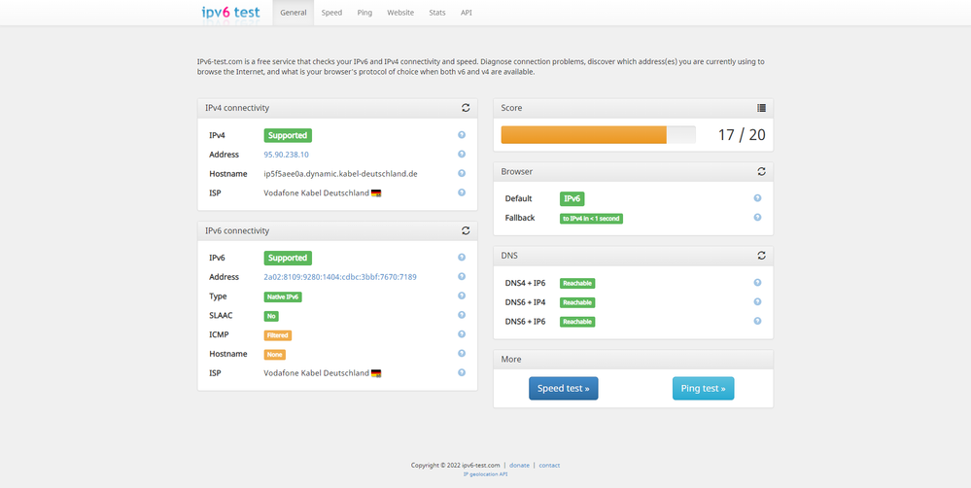Viewport: 971px width, 488px height.
Task: Click the Hostname None badge
Action: (x=275, y=354)
